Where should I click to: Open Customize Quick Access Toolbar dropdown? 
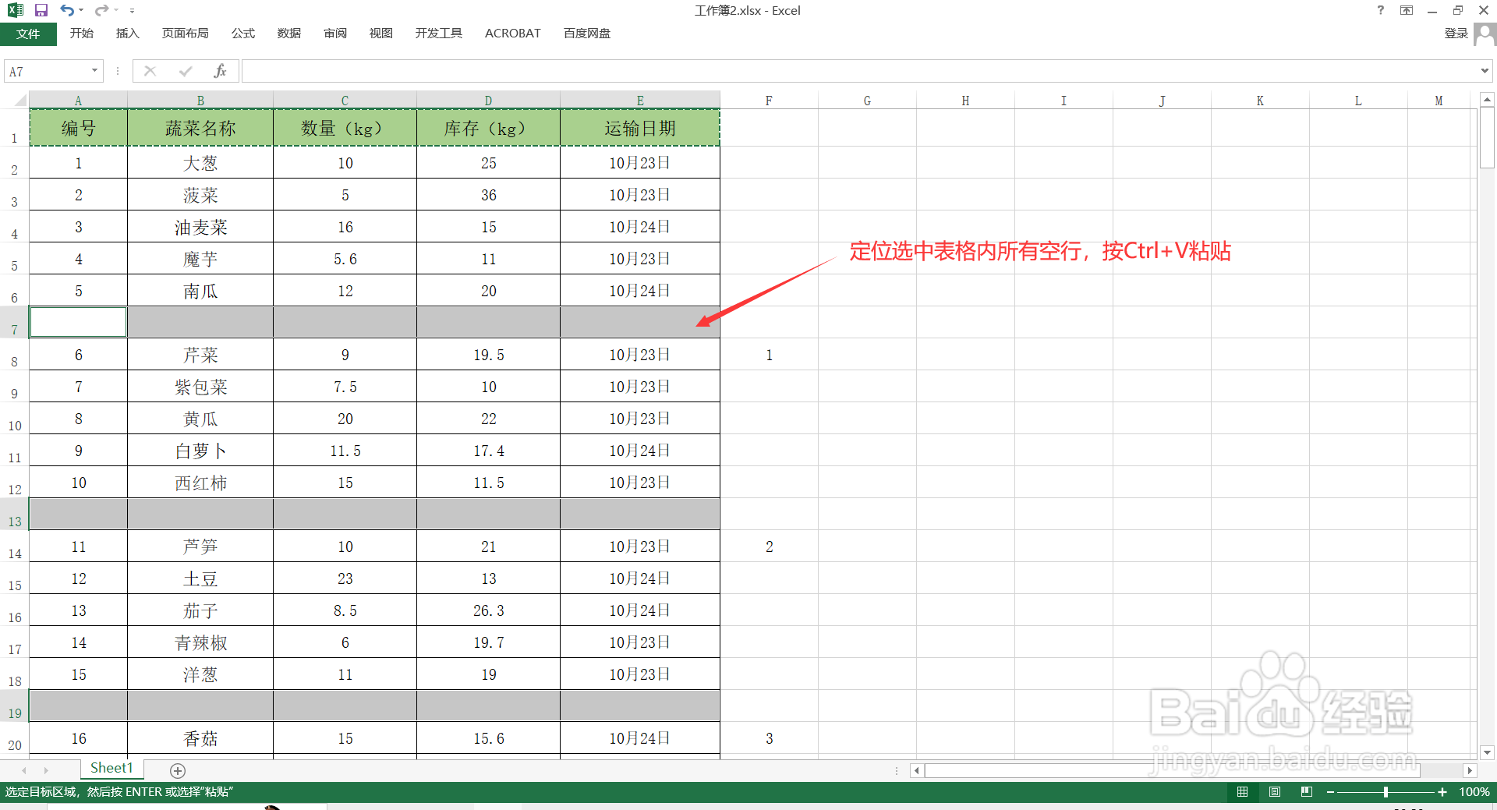132,11
